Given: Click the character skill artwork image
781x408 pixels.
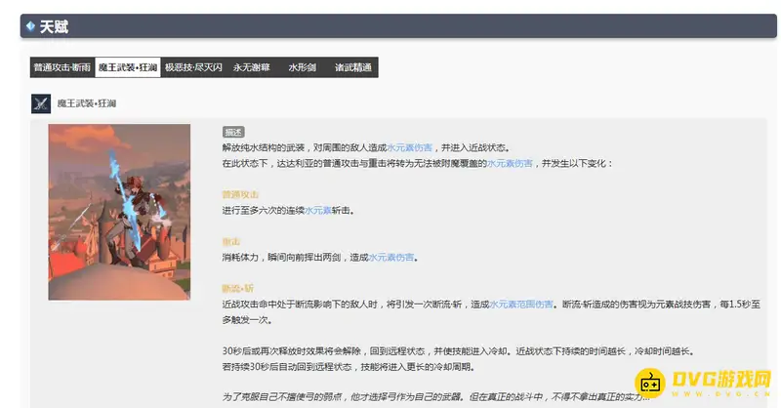Looking at the screenshot, I should click(x=119, y=212).
